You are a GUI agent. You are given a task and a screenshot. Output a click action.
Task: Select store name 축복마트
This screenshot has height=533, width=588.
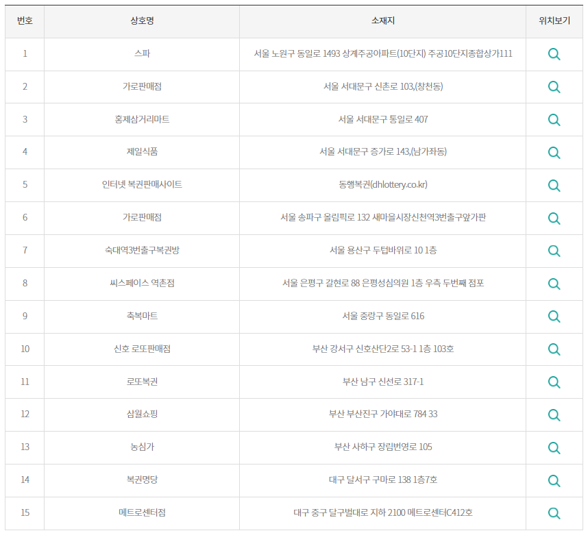coord(142,316)
